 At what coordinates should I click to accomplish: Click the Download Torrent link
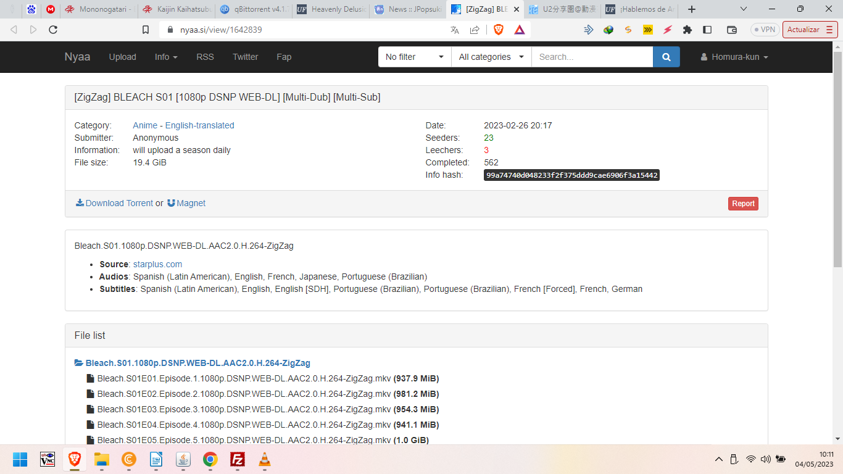114,203
